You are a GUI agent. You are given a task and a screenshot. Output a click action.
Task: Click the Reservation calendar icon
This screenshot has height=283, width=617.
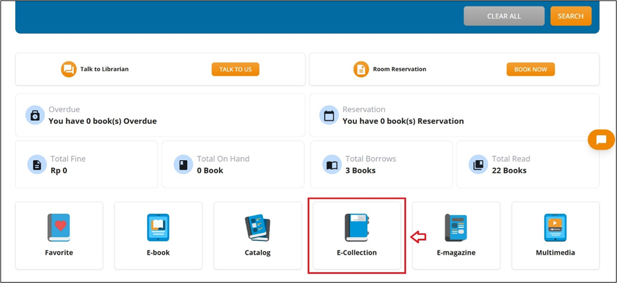click(329, 115)
